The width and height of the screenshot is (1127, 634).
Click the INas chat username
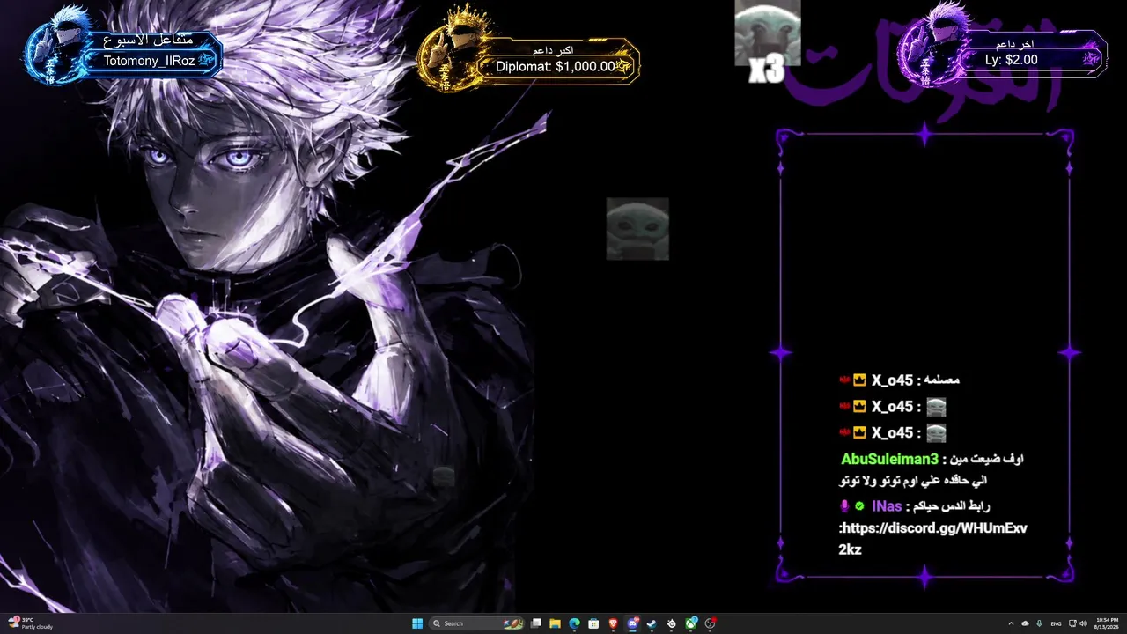(887, 506)
